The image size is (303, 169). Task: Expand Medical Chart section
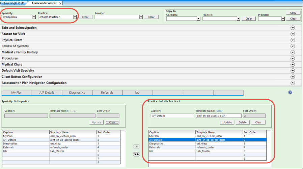[x=293, y=65]
